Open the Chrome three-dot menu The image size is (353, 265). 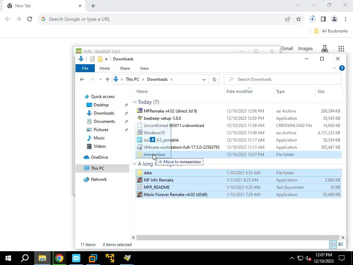(345, 19)
